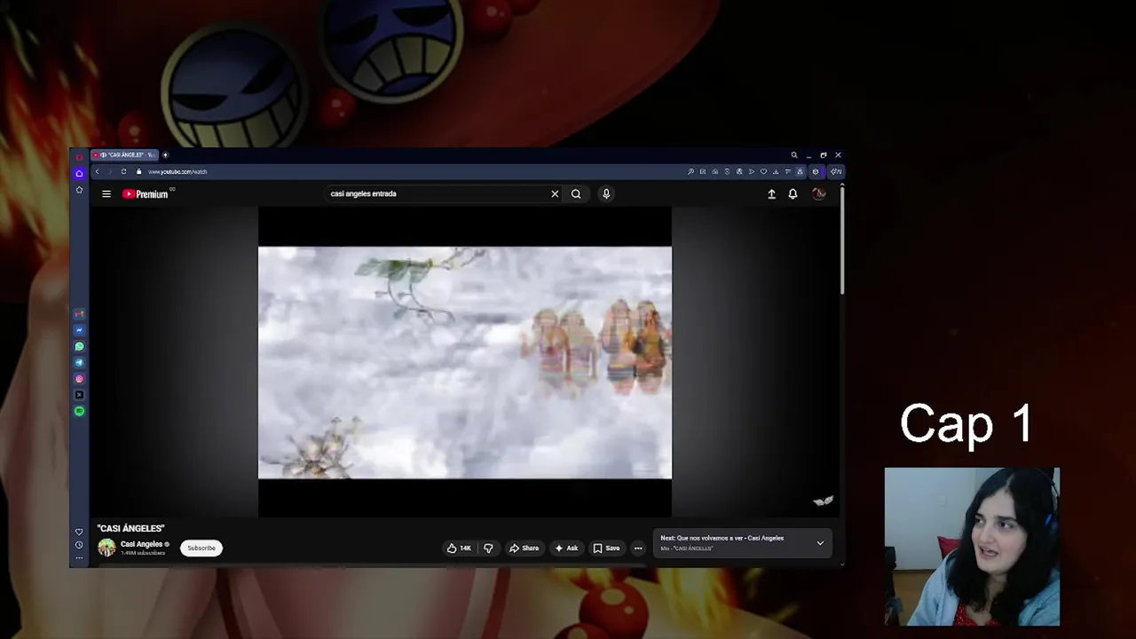1136x639 pixels.
Task: Open Instagram in the Opera sidebar
Action: [79, 379]
